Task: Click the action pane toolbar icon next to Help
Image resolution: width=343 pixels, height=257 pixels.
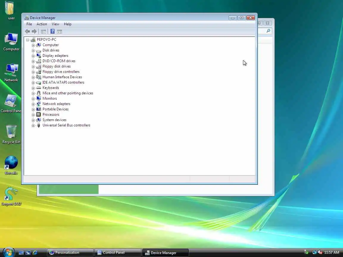Action: tap(60, 32)
